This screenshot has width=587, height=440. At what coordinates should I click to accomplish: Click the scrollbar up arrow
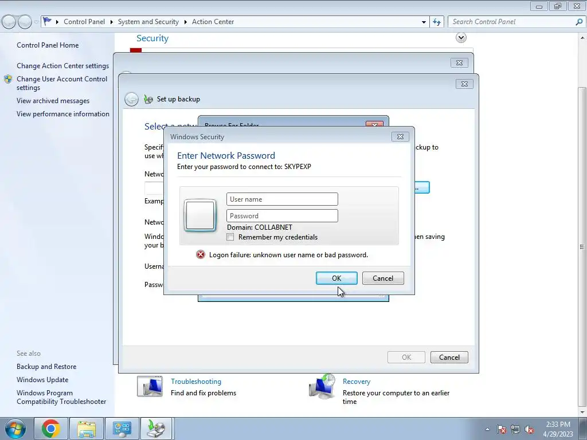pyautogui.click(x=582, y=37)
